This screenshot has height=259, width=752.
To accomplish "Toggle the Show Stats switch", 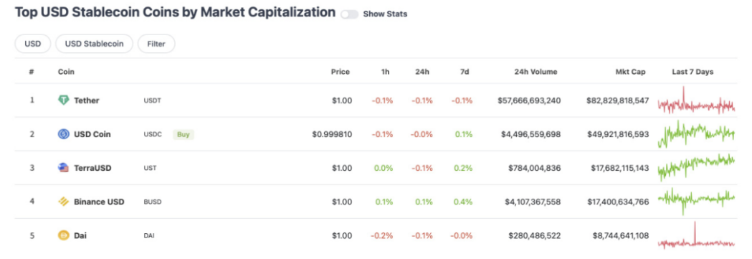I will pos(350,14).
